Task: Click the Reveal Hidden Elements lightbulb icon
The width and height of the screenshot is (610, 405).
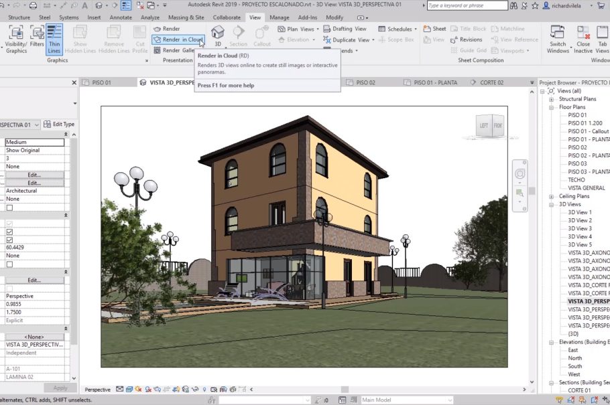Action: (x=204, y=389)
